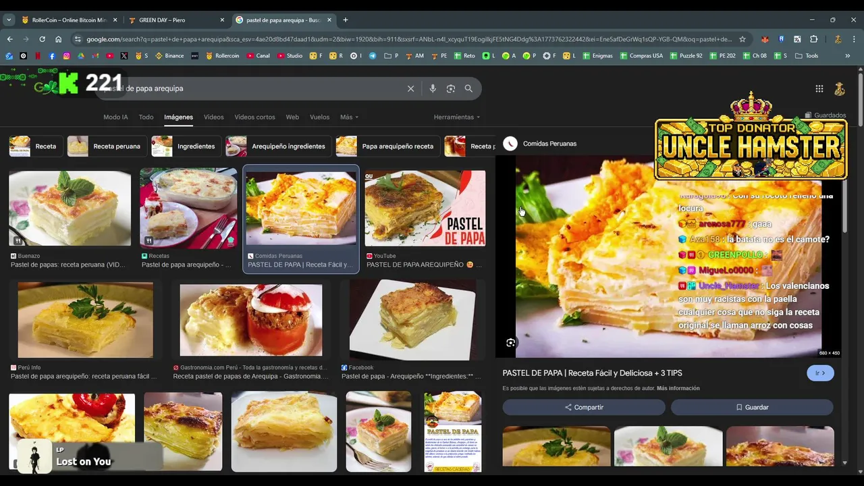Start voice search with the microphone icon

point(433,88)
